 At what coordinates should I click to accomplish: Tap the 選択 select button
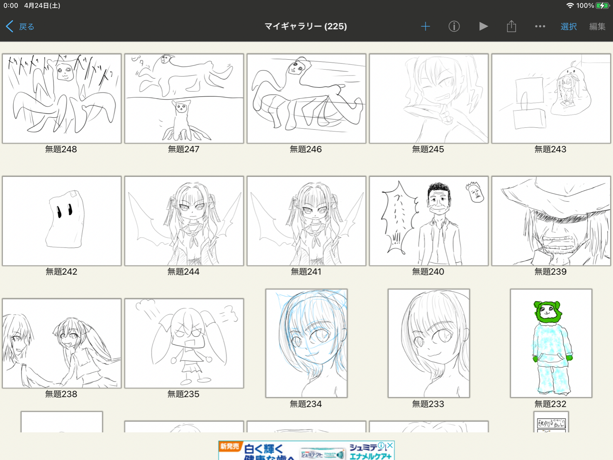[568, 27]
